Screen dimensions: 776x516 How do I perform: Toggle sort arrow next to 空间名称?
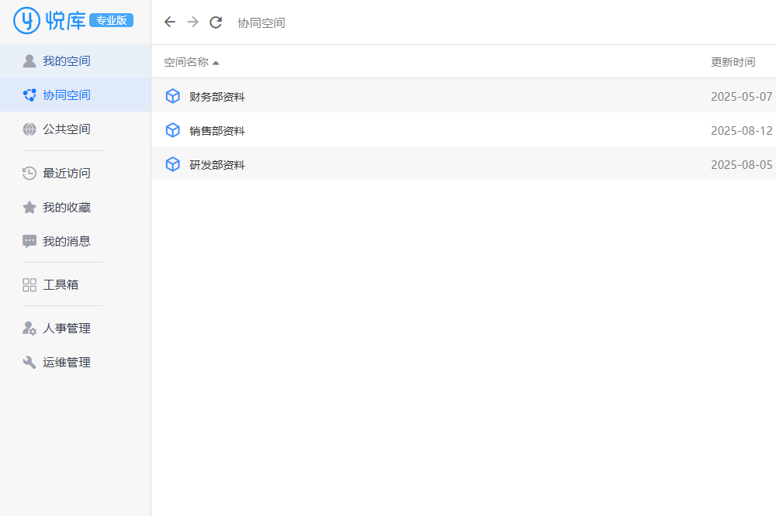[x=216, y=63]
